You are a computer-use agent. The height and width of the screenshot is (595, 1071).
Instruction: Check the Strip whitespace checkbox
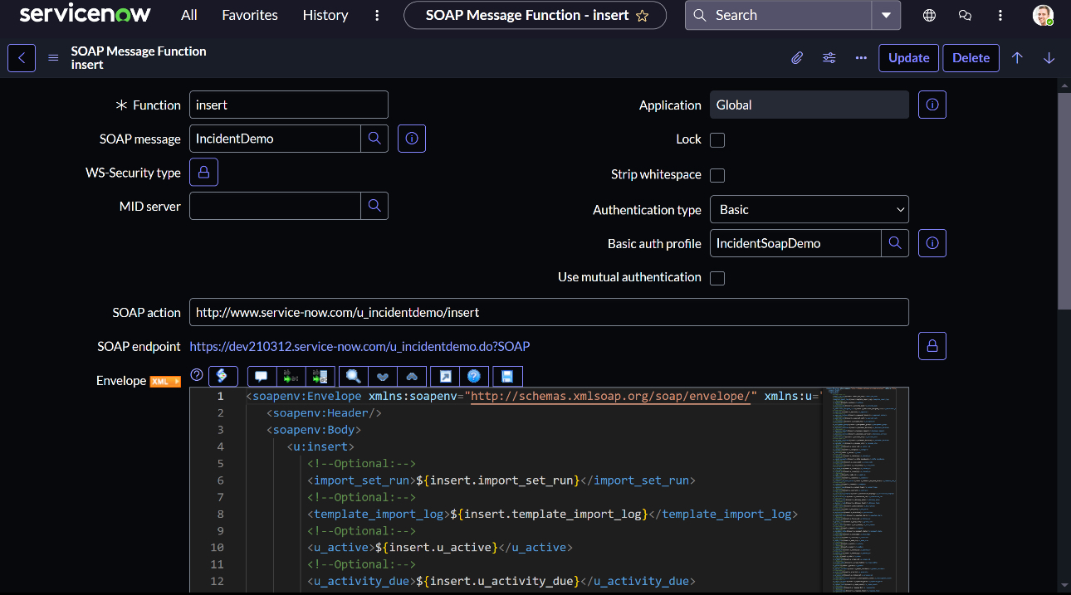(717, 175)
